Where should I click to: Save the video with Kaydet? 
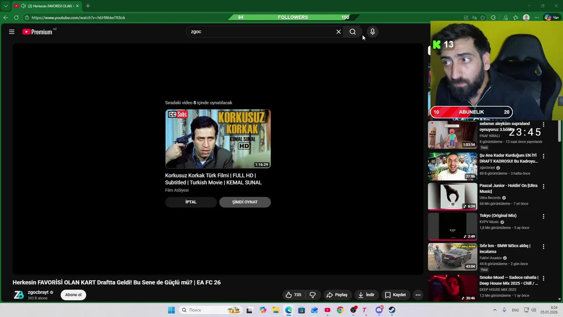(x=395, y=295)
